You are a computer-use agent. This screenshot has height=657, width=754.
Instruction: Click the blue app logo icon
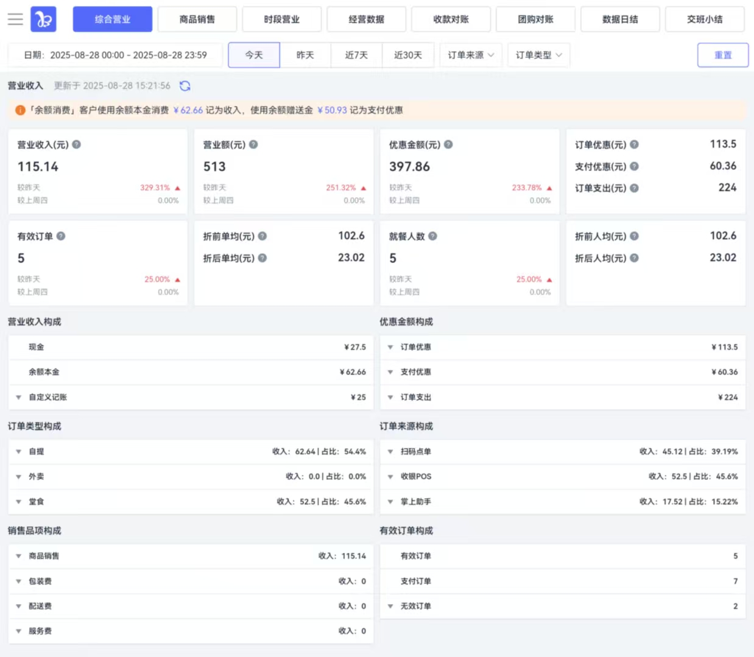[x=43, y=19]
